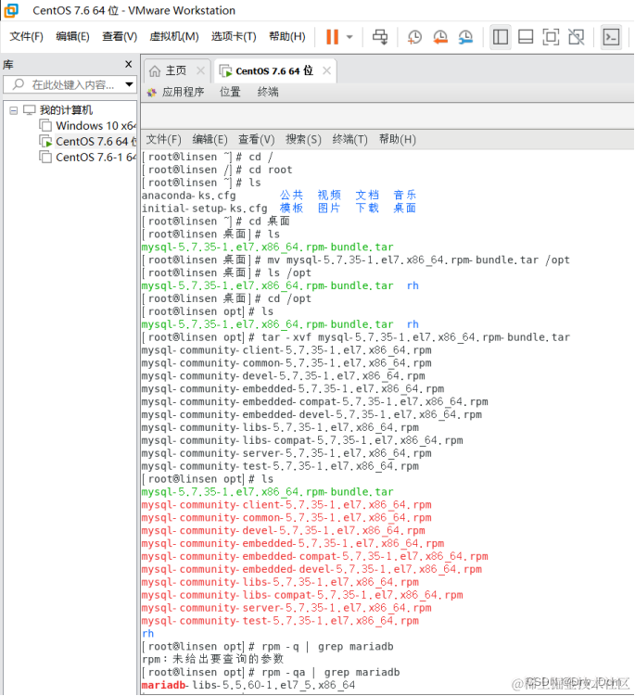Open the terminal 查看(V) menu

[256, 139]
